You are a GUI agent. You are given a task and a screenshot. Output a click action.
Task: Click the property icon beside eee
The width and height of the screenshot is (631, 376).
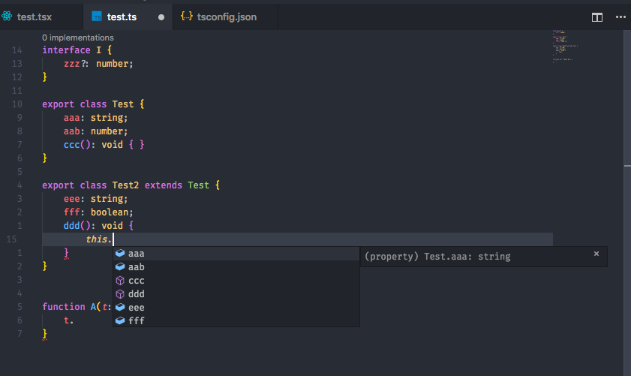(x=120, y=307)
